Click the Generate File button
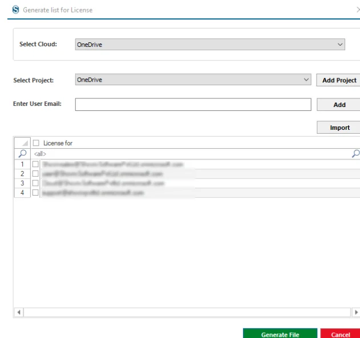 pyautogui.click(x=280, y=333)
